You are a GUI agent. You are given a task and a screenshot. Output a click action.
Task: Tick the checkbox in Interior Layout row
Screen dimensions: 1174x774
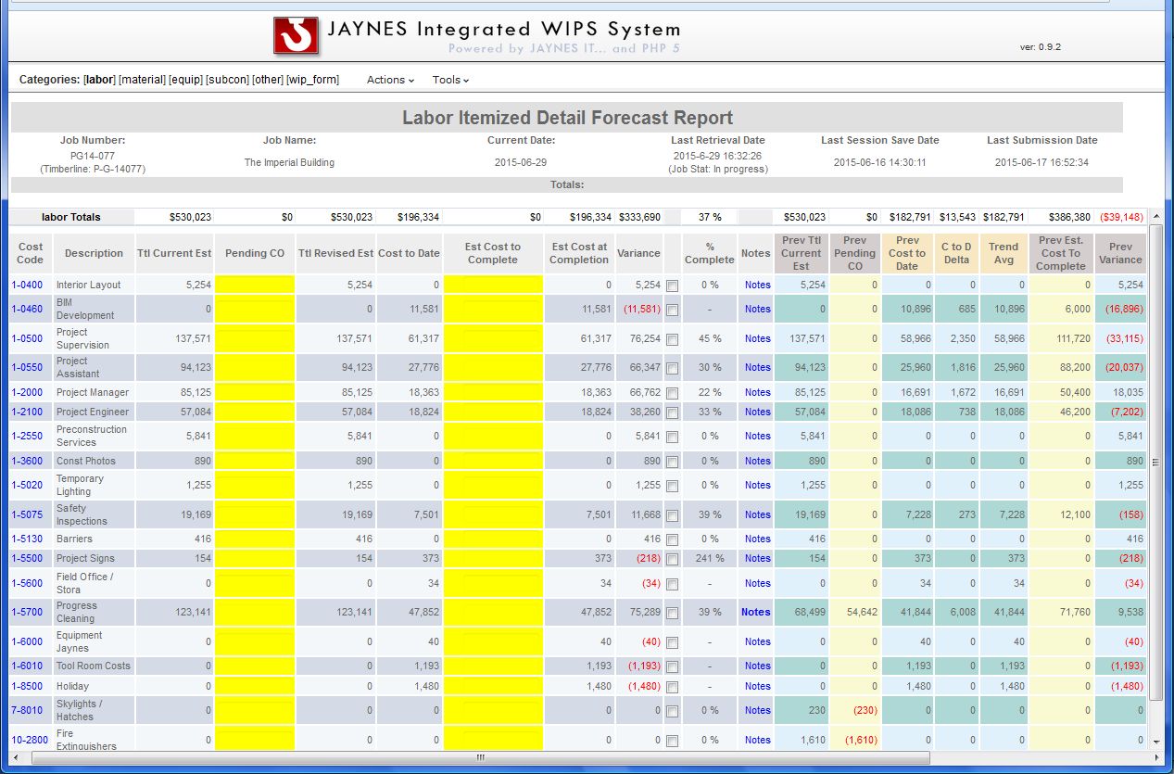672,285
